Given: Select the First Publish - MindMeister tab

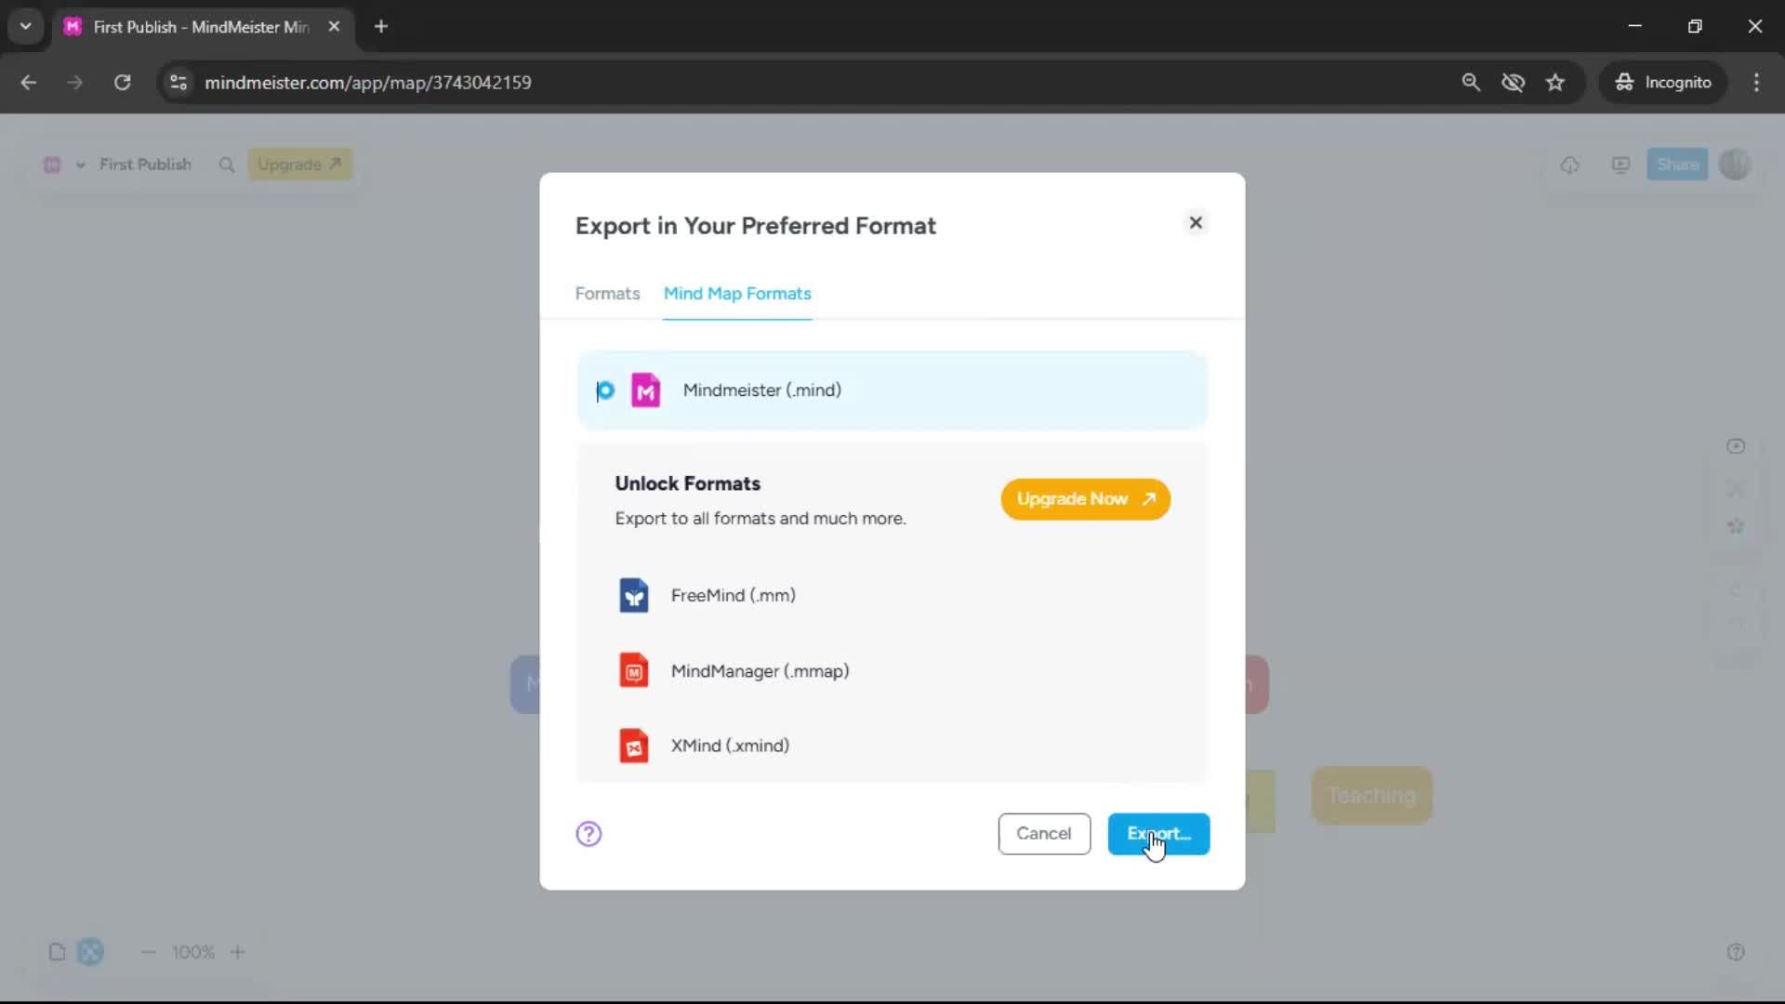Looking at the screenshot, I should click(x=203, y=27).
